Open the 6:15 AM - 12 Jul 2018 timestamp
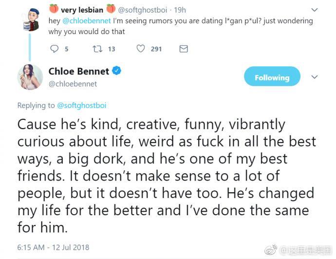The height and width of the screenshot is (259, 336). [53, 247]
